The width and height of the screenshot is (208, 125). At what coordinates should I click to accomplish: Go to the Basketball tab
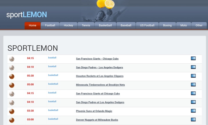click(105, 25)
